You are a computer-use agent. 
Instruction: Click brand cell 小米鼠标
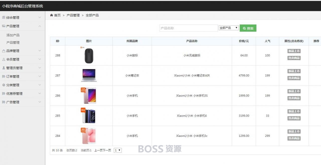(132, 55)
